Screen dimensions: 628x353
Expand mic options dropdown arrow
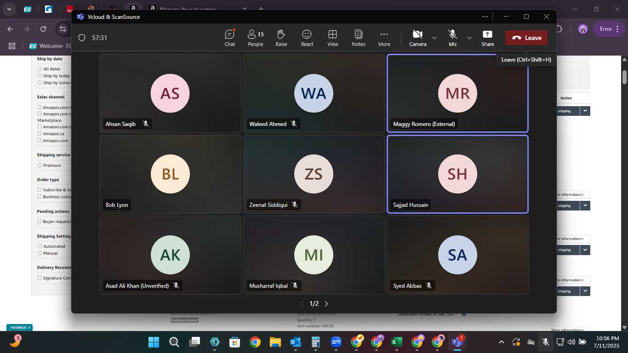[469, 38]
